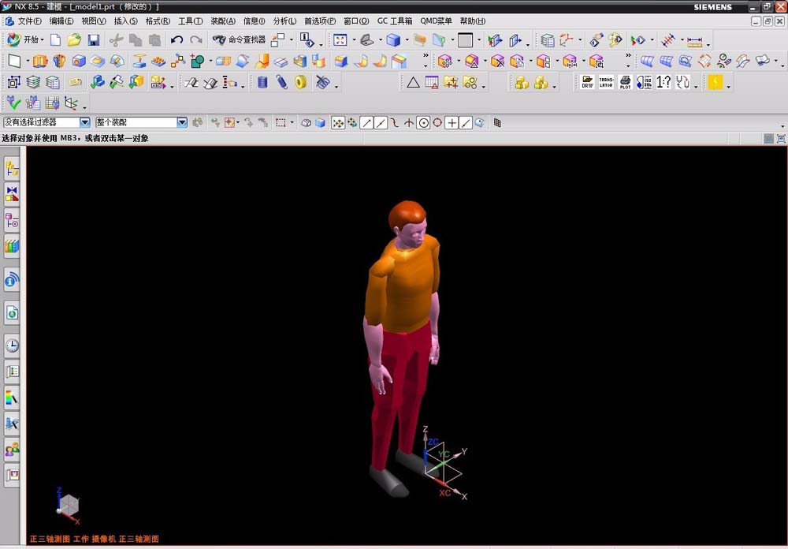Click the spring modeling icon
Screen dimensions: 788x549
coord(281,82)
